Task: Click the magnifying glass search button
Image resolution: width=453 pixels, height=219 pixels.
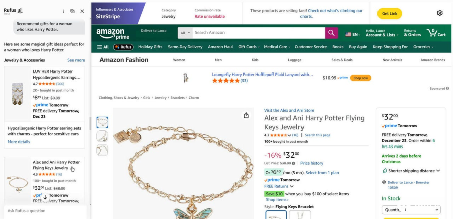Action: tap(331, 33)
